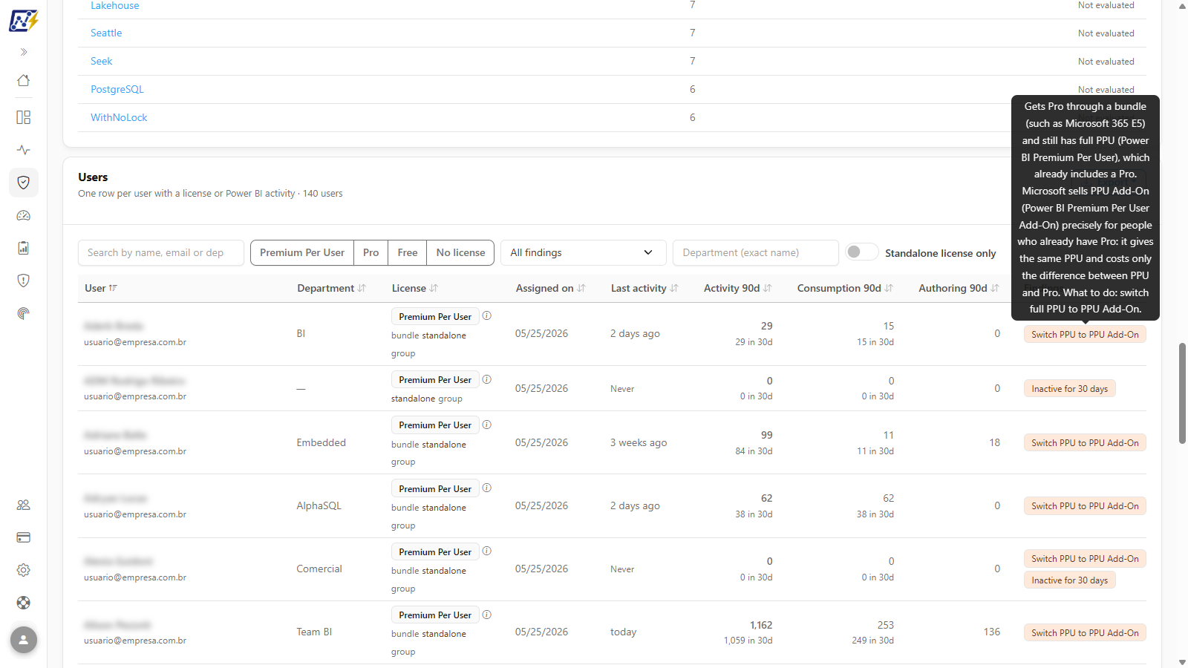Sort by the Last activity column
Screen dimensions: 1188x668
(x=644, y=288)
